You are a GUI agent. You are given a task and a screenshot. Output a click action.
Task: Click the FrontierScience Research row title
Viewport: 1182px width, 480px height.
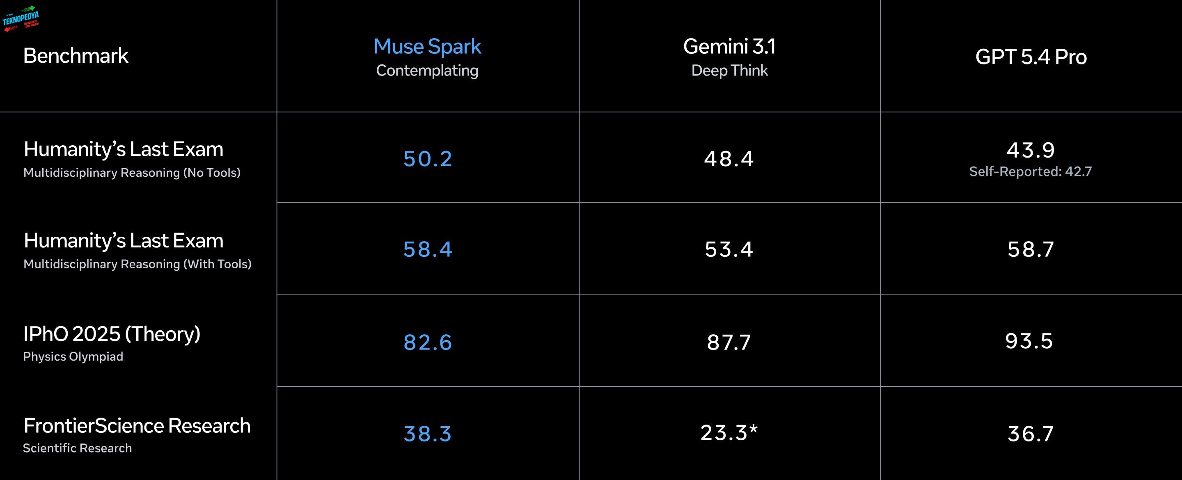coord(137,426)
